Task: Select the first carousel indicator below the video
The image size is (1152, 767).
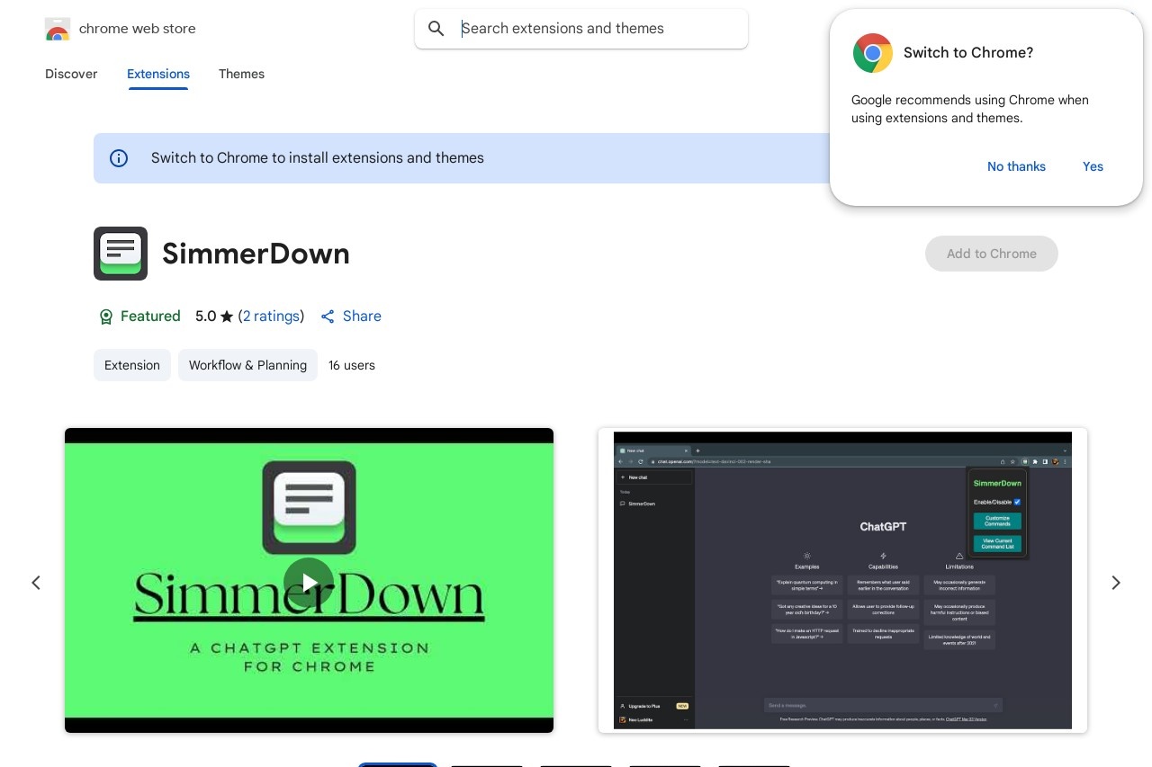Action: (x=398, y=764)
